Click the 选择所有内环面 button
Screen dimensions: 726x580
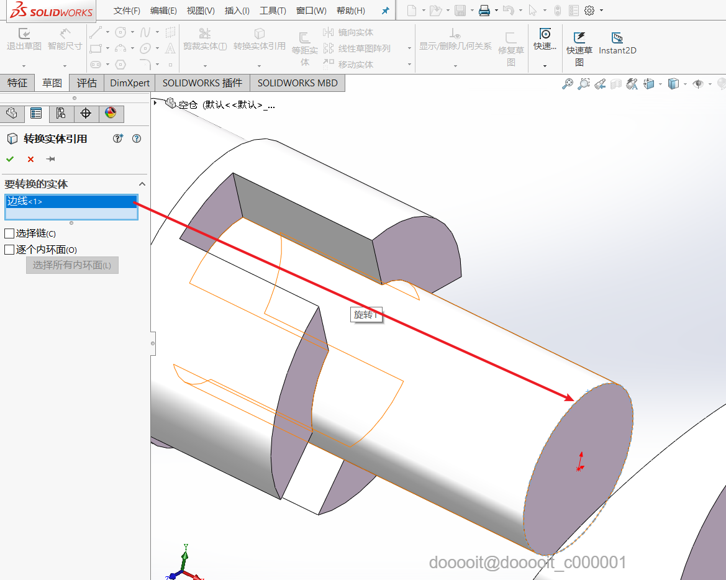tap(71, 265)
